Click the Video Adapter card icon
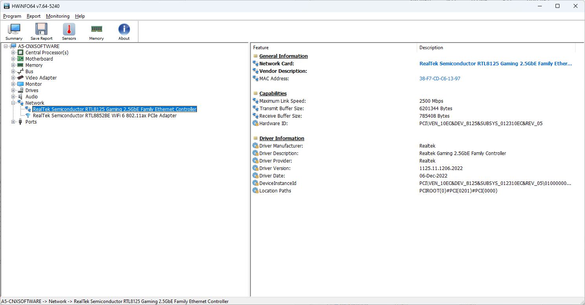This screenshot has width=585, height=305. point(20,78)
